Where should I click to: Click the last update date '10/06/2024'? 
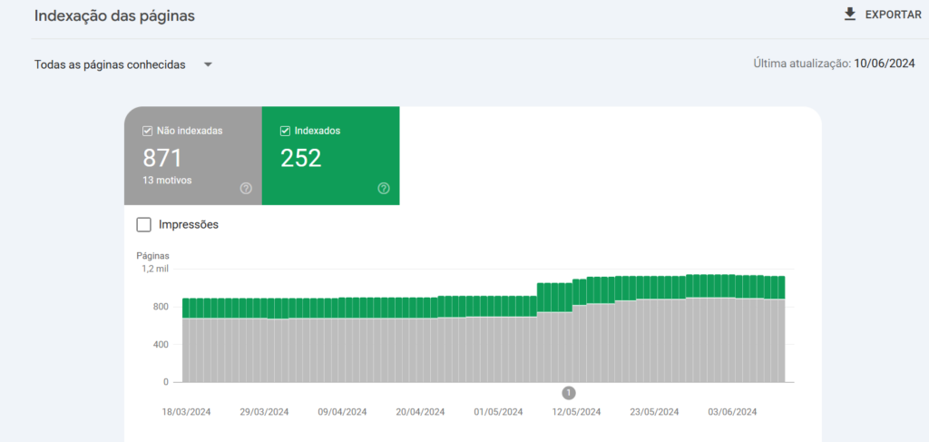(x=885, y=64)
